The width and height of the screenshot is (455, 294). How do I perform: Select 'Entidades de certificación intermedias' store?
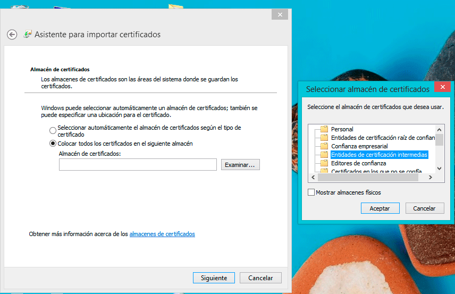[x=380, y=155]
